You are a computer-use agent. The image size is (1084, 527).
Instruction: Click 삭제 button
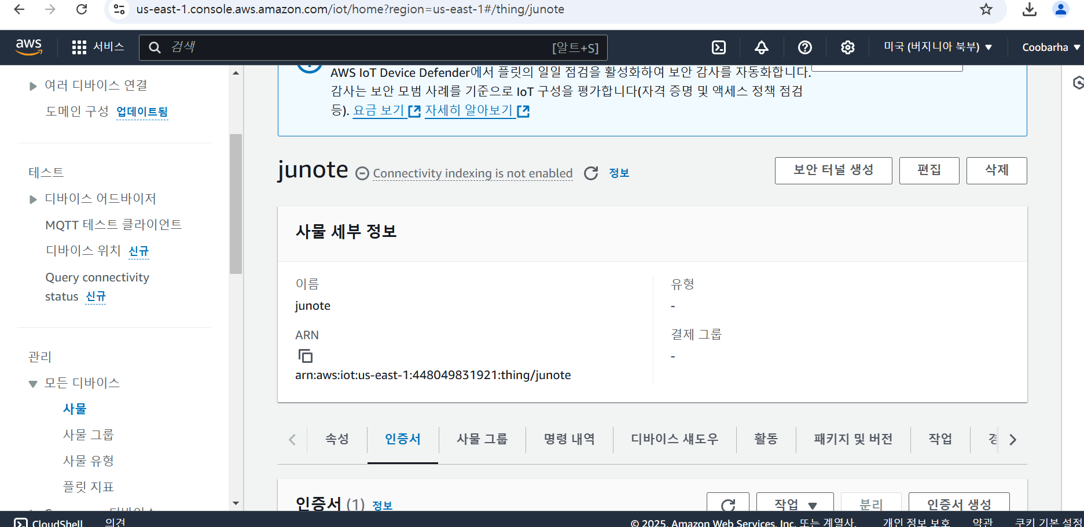pyautogui.click(x=997, y=170)
